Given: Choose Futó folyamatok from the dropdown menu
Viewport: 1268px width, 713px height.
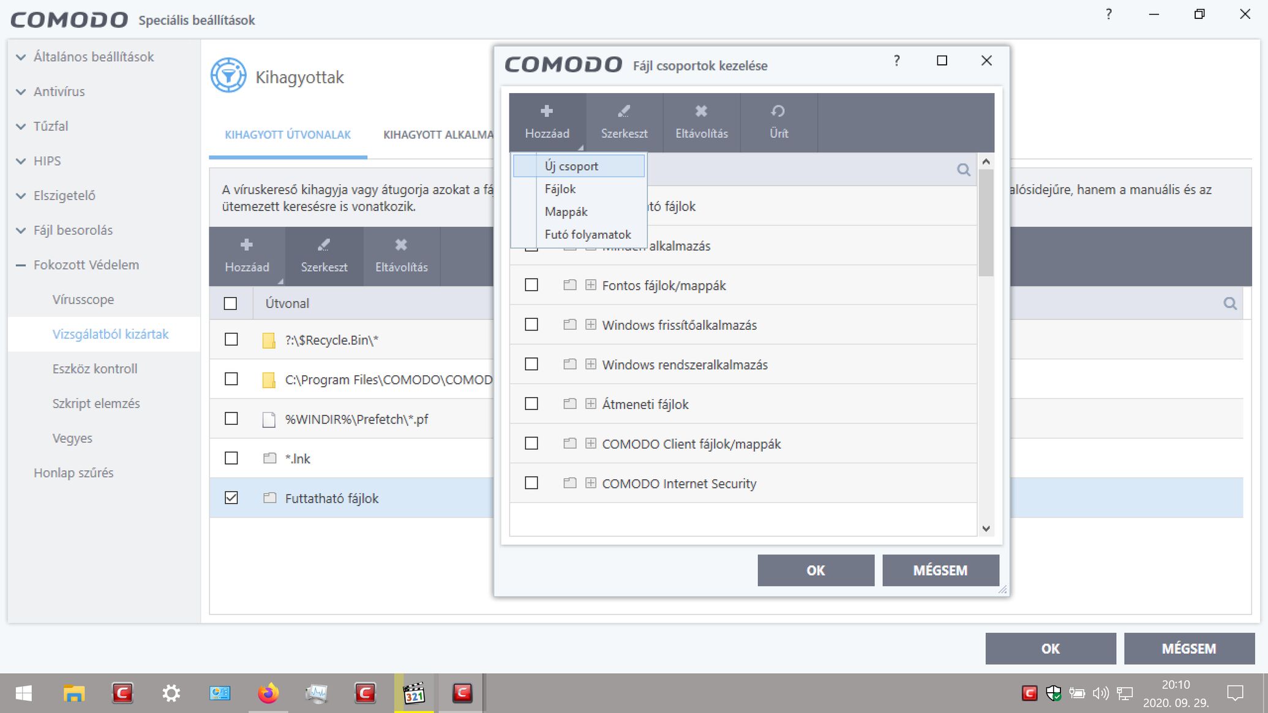Looking at the screenshot, I should (579, 234).
